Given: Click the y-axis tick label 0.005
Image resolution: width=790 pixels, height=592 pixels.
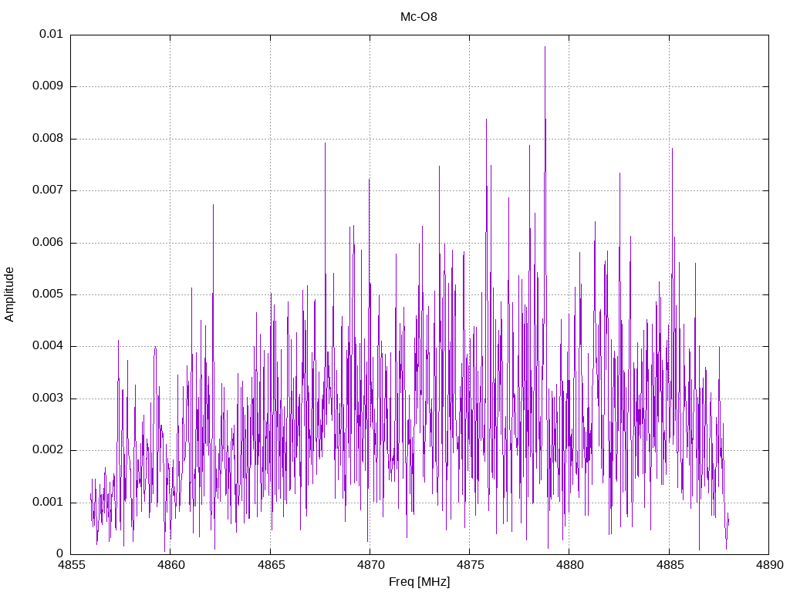Looking at the screenshot, I should (49, 294).
